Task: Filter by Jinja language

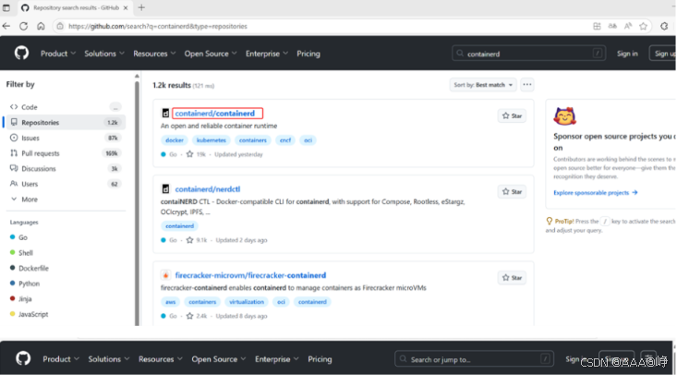Action: [x=20, y=299]
